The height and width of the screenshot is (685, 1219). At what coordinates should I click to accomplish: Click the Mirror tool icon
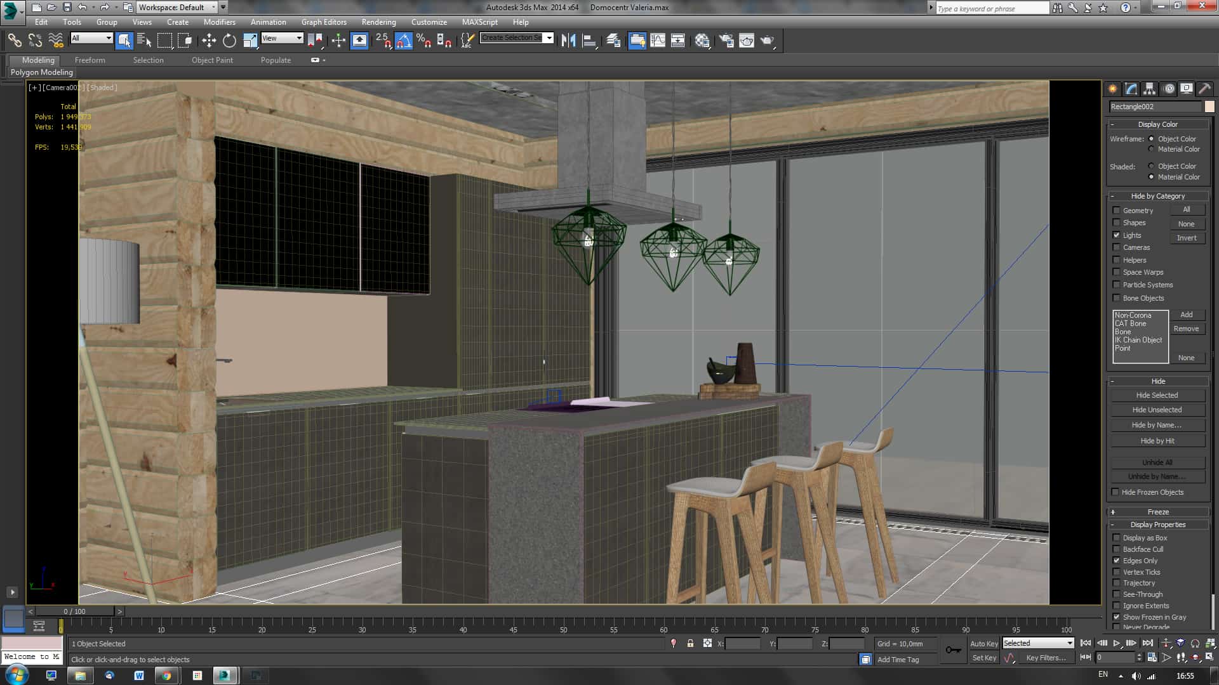click(x=568, y=41)
